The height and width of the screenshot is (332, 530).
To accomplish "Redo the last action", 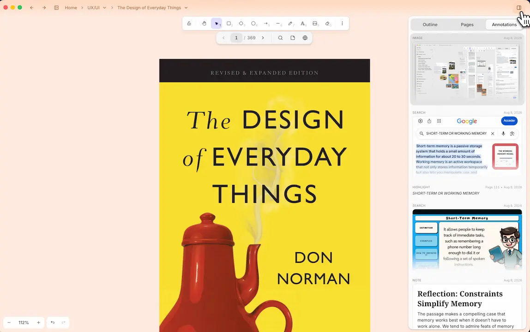I will point(64,322).
